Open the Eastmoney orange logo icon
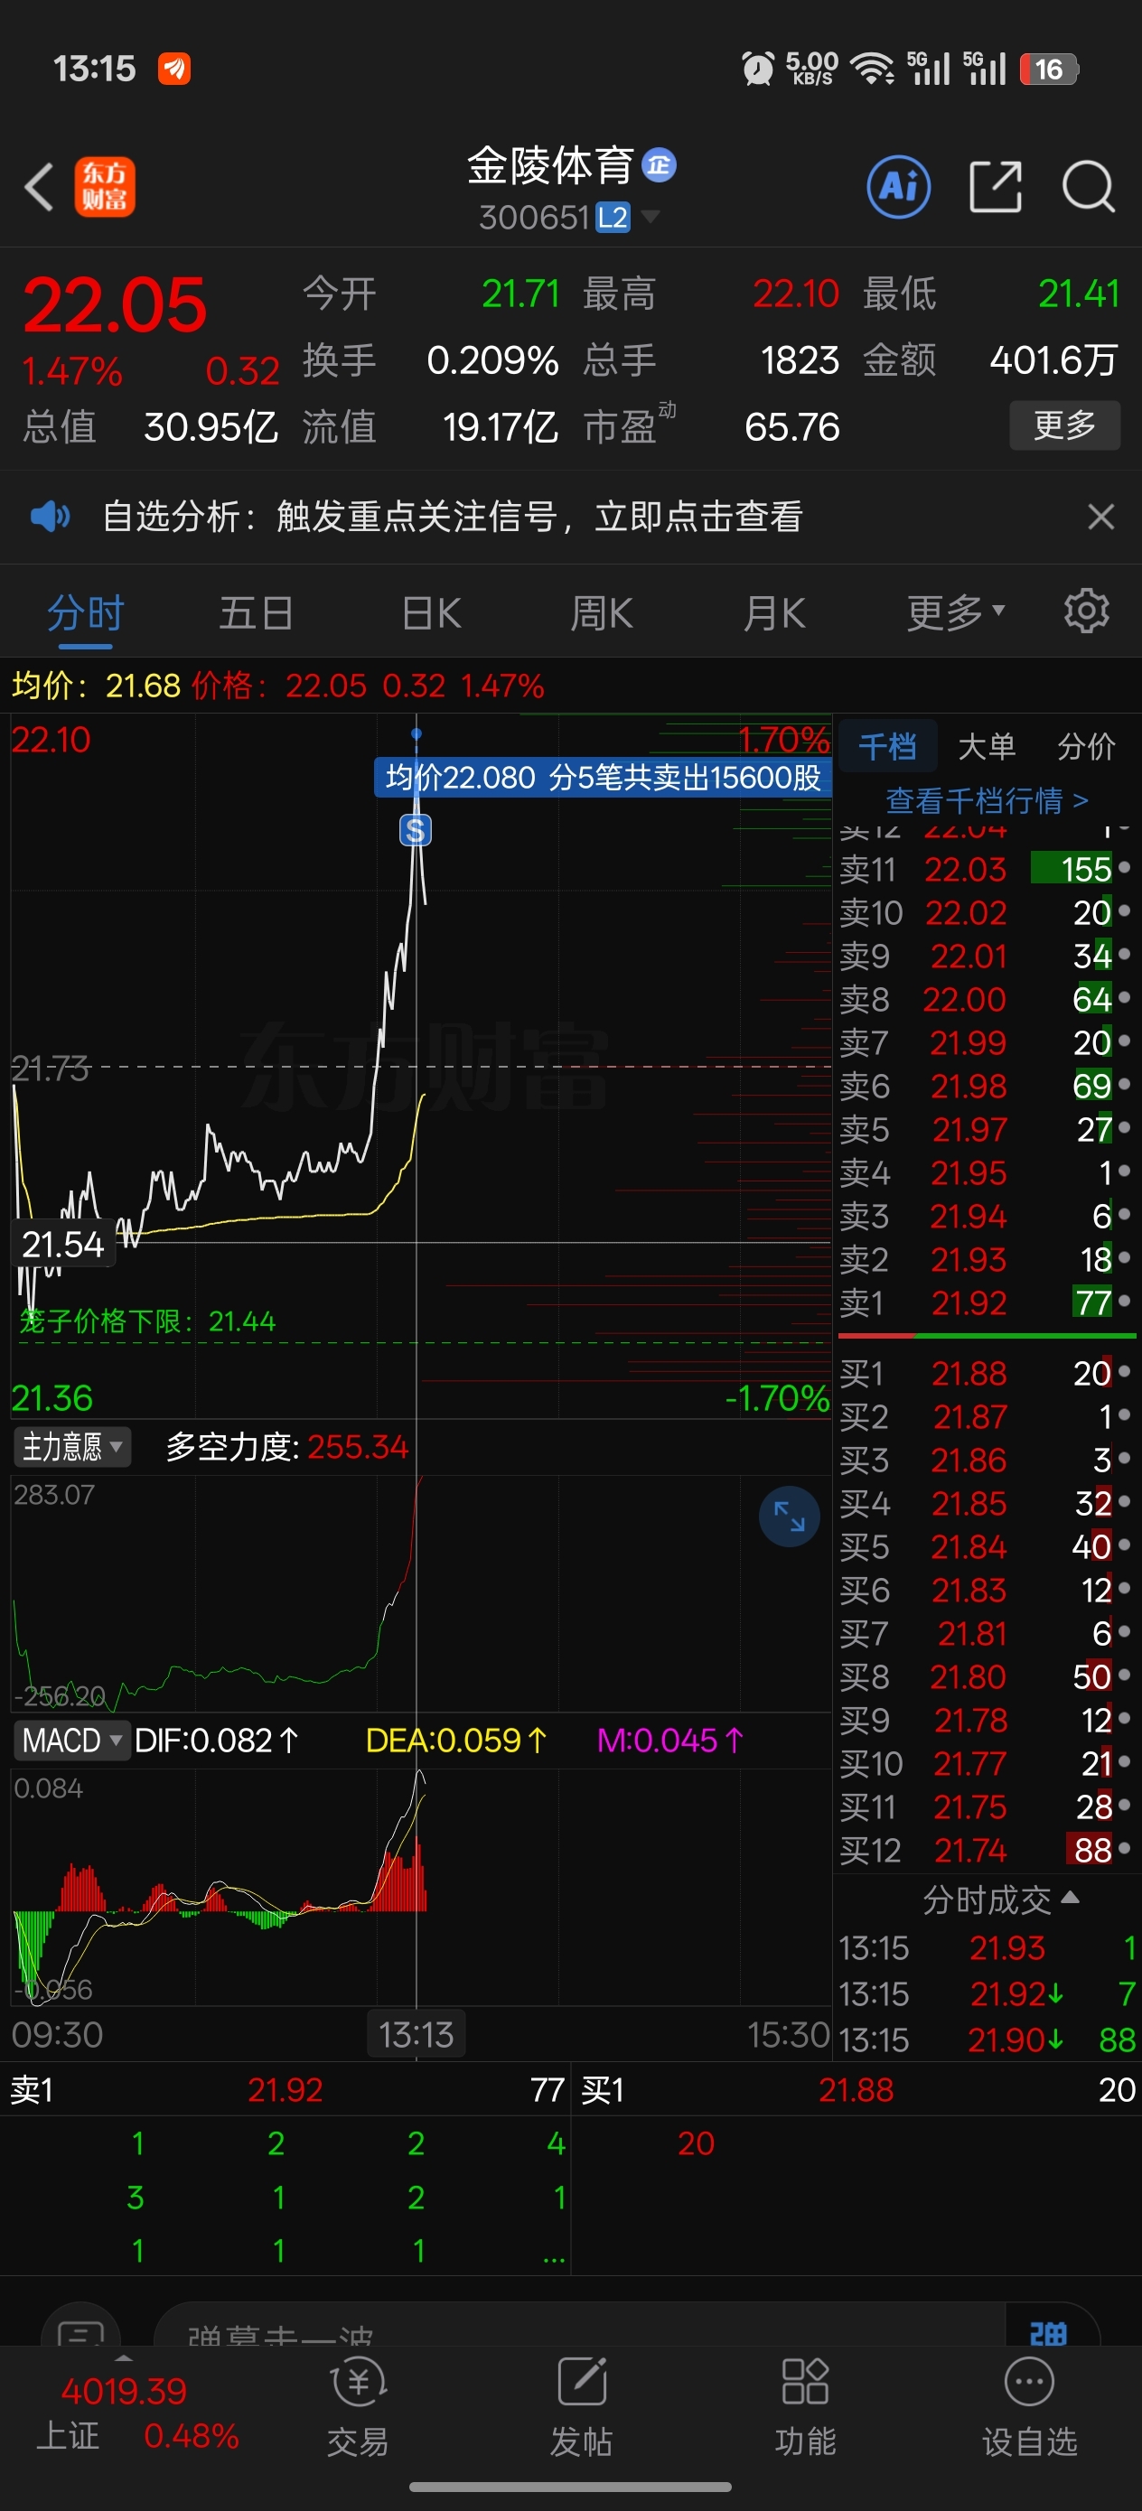The height and width of the screenshot is (2511, 1142). 106,187
